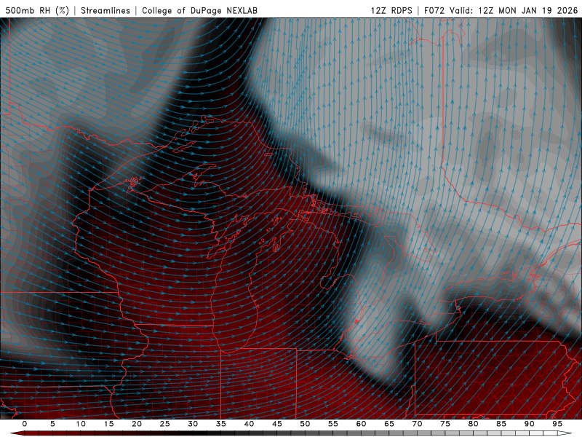Select the "55" label on the RH scale
Image resolution: width=582 pixels, height=437 pixels.
click(333, 424)
